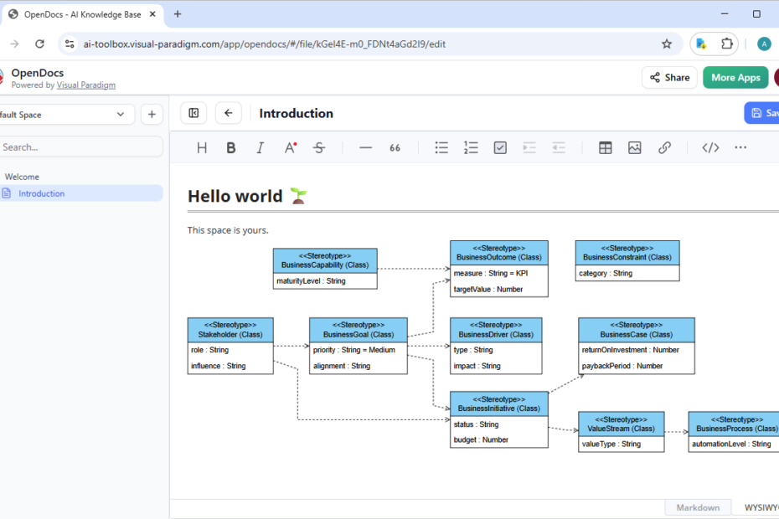Open the text color picker icon
The image size is (779, 519).
click(x=290, y=147)
